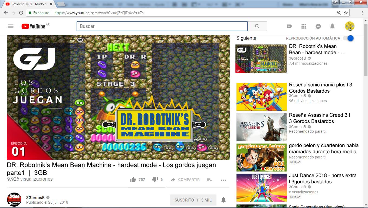Open the user account avatar menu
This screenshot has height=208, width=368.
click(350, 26)
